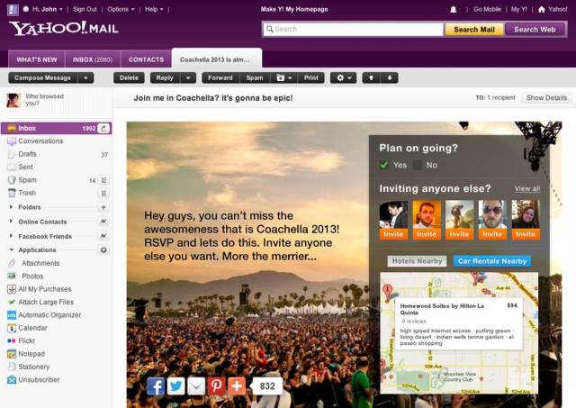
Task: Expand the Facebook Friends section
Action: coord(11,236)
